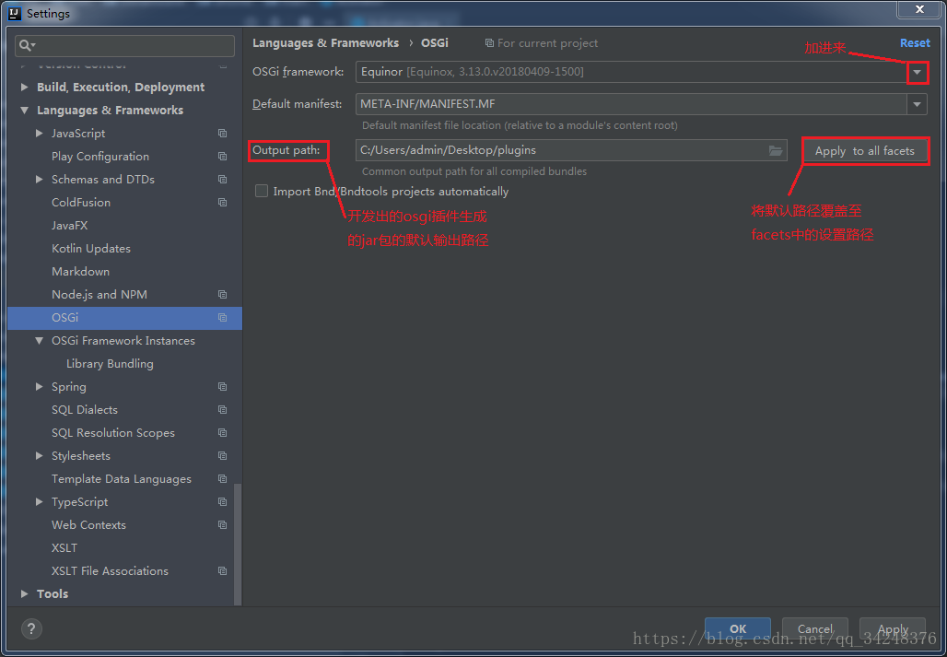Click the project-level icon beside ColdFusion
The width and height of the screenshot is (947, 657).
(x=222, y=203)
